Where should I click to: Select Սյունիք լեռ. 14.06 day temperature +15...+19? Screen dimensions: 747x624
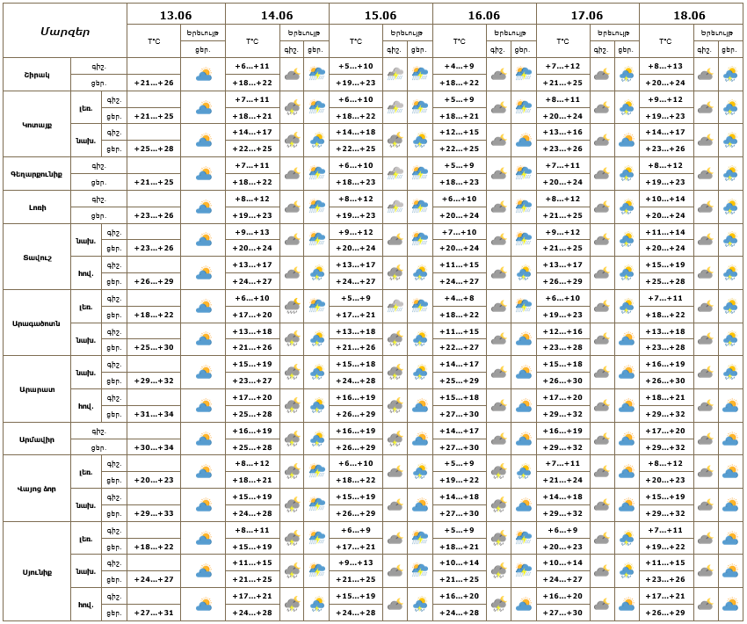tap(252, 547)
